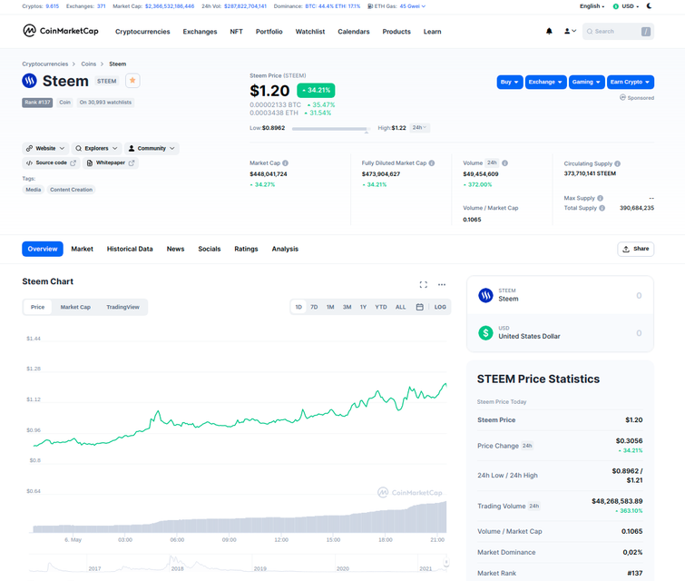Viewport: 685px width, 581px height.
Task: Show Circulating Supply info icon
Action: 617,163
